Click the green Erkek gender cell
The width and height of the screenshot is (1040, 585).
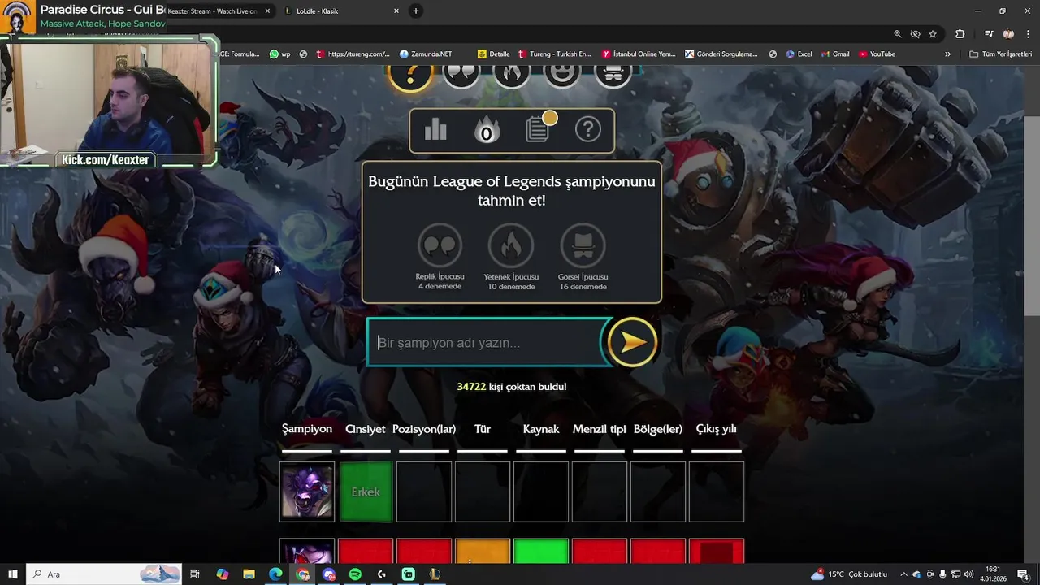(x=366, y=492)
